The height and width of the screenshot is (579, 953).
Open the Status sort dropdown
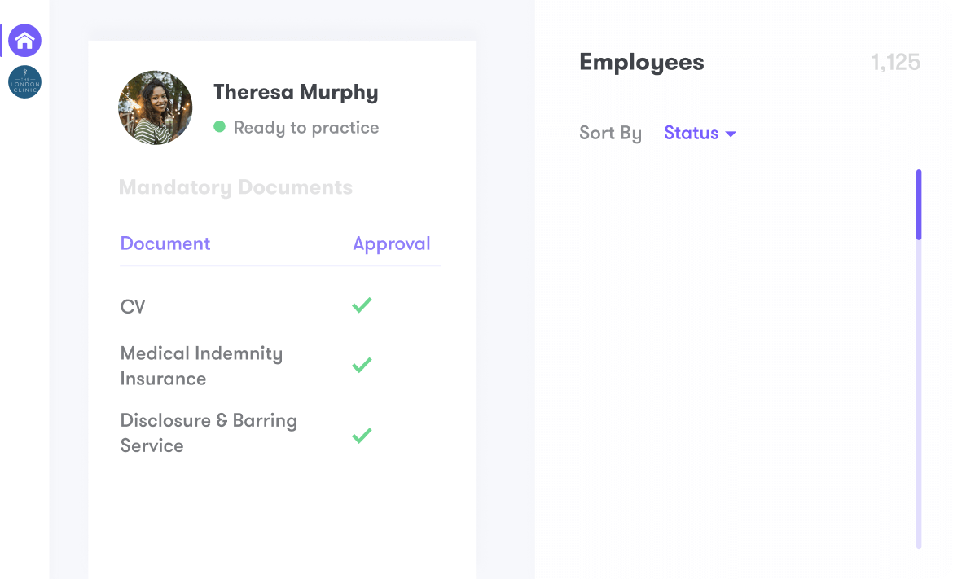tap(700, 133)
